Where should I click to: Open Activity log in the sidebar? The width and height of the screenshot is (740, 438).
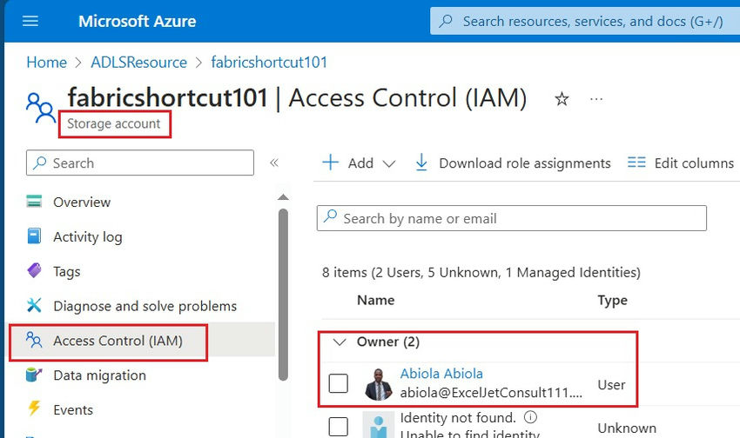[87, 237]
